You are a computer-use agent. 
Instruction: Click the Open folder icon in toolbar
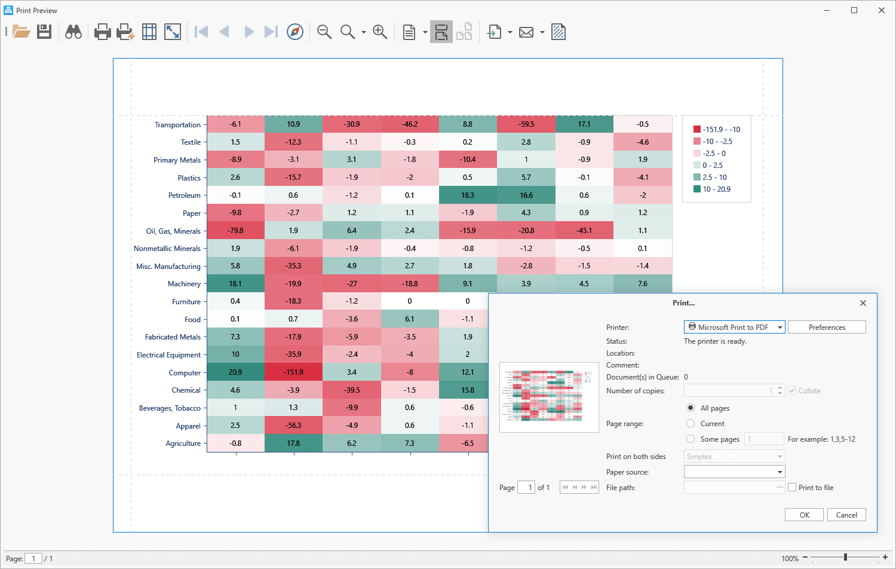point(22,32)
